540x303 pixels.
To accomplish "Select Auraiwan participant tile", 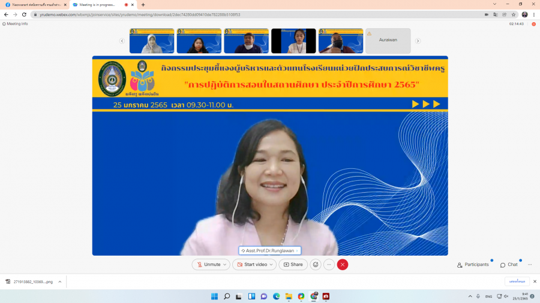I will tap(388, 41).
